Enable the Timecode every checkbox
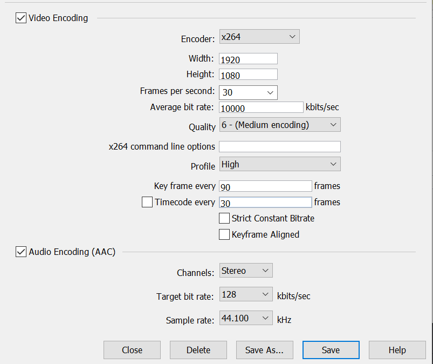This screenshot has width=433, height=364. (147, 203)
